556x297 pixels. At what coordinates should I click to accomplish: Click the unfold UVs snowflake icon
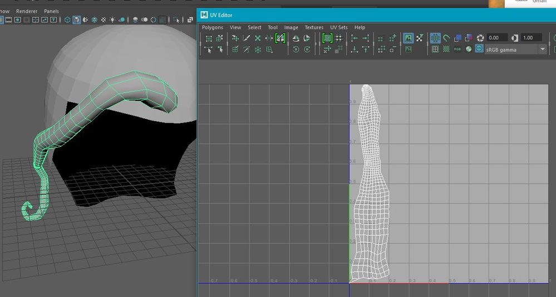coord(258,50)
